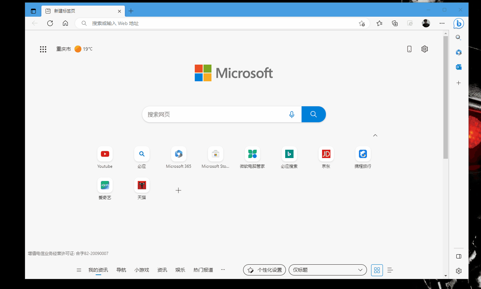Expand the 仅标题 layout dropdown
481x289 pixels.
(x=328, y=270)
